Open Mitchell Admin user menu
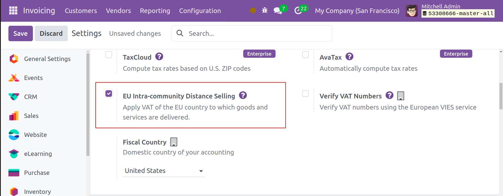The width and height of the screenshot is (503, 196). point(450,11)
